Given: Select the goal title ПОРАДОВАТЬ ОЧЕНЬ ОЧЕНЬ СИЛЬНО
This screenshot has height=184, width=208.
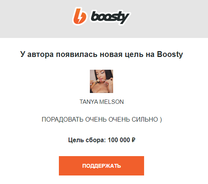Looking at the screenshot, I should click(100, 119).
